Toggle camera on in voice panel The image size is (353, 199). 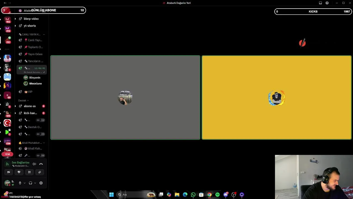[x=9, y=172]
